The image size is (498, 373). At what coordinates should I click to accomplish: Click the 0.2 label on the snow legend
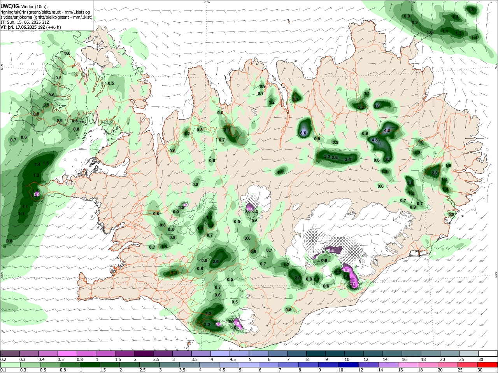click(x=3, y=359)
